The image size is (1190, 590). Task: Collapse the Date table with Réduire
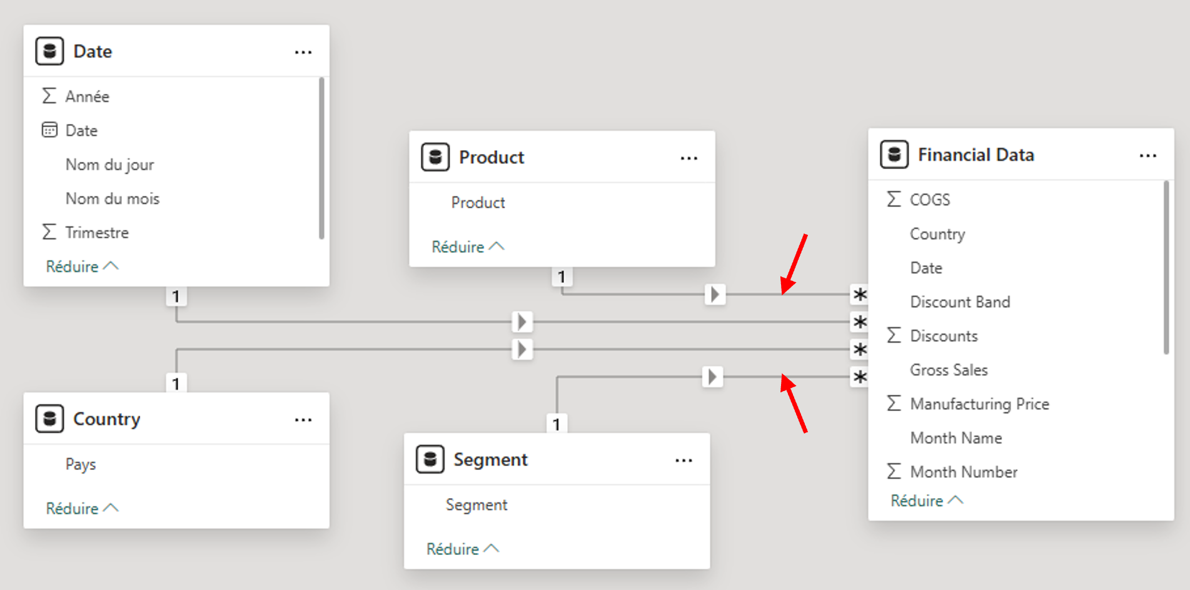(81, 267)
